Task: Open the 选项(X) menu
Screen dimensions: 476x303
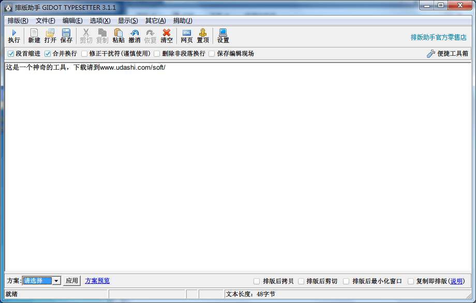Action: point(100,21)
